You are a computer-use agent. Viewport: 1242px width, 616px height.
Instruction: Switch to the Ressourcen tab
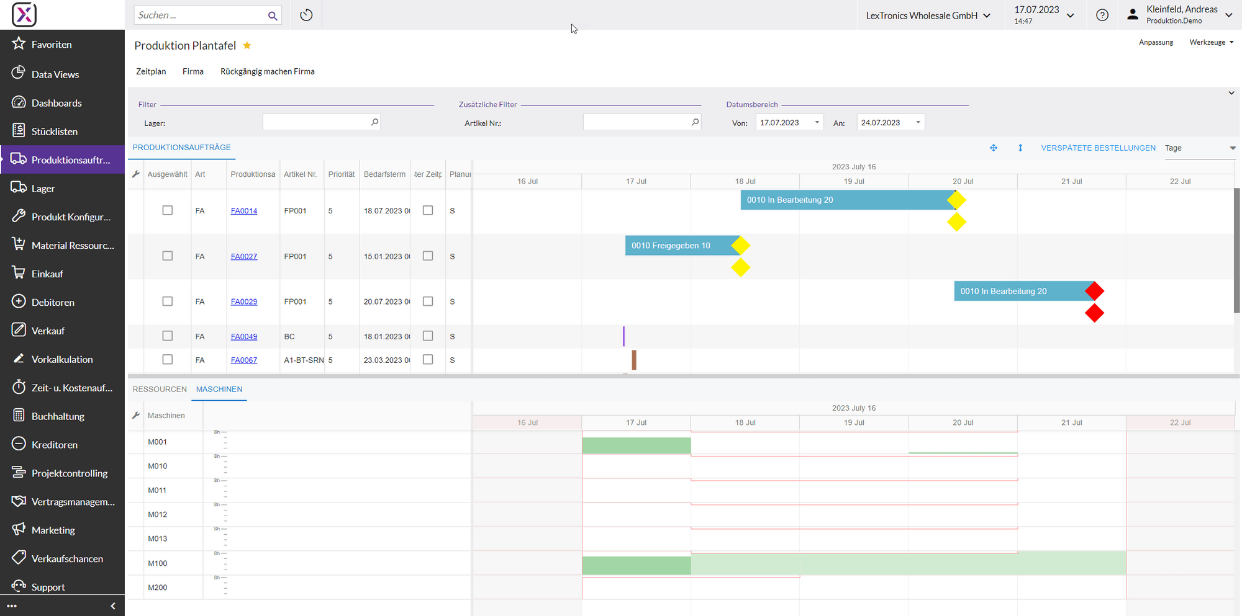[x=160, y=390]
